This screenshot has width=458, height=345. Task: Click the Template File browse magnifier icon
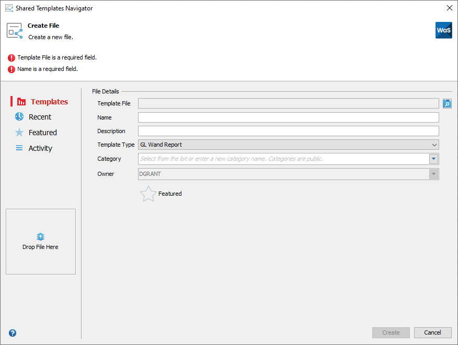[x=447, y=103]
